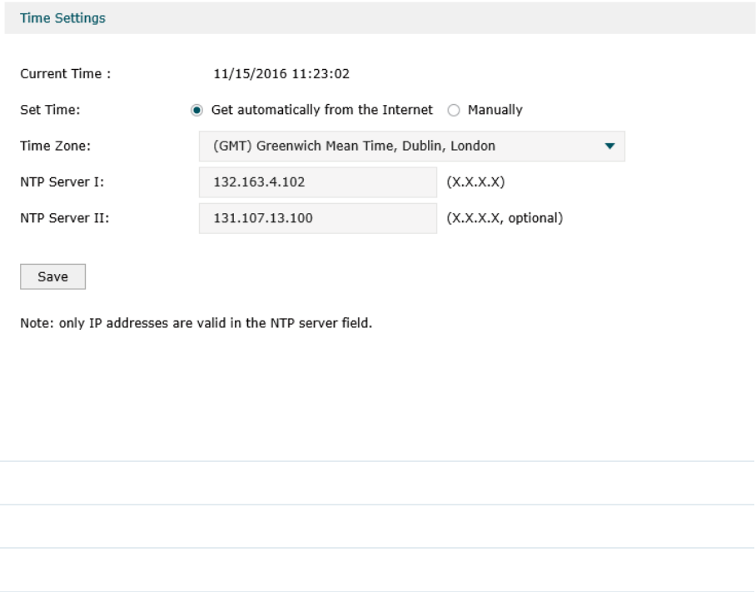Image resolution: width=756 pixels, height=592 pixels.
Task: Click the Get automatically from the Internet label
Action: click(322, 110)
